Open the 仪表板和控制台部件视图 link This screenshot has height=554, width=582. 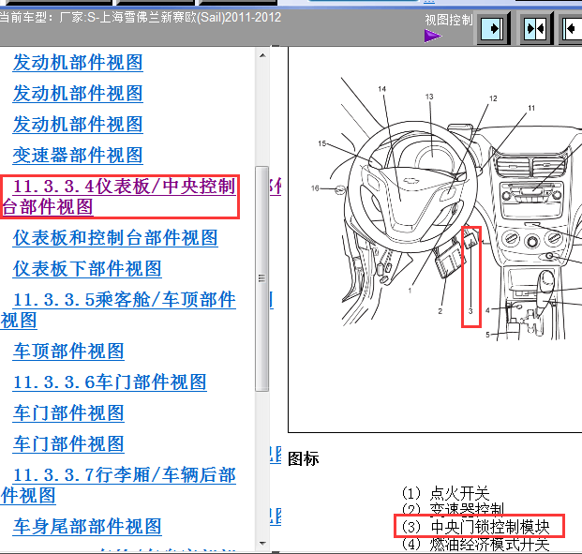click(x=115, y=238)
